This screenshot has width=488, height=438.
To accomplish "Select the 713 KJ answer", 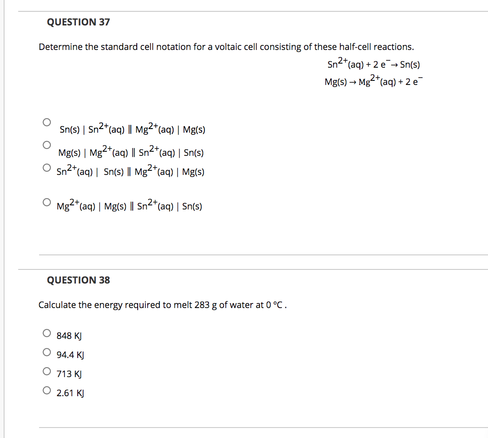I will pos(47,371).
